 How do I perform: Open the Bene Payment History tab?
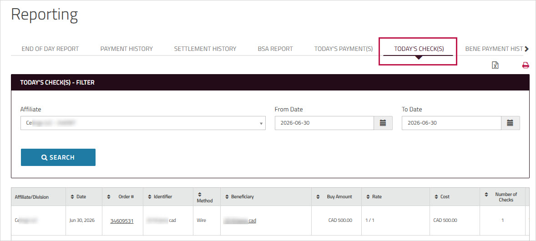click(494, 49)
